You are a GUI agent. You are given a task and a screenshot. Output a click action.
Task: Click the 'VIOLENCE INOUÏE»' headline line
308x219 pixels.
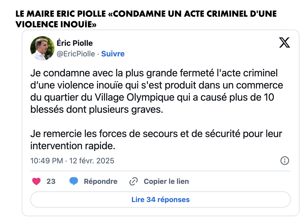[56, 24]
